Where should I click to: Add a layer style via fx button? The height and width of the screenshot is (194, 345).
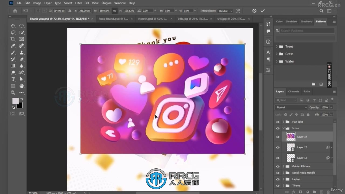coord(294,192)
